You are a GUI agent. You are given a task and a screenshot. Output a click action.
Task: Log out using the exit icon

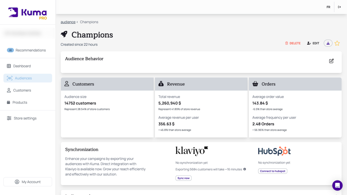tap(339, 7)
